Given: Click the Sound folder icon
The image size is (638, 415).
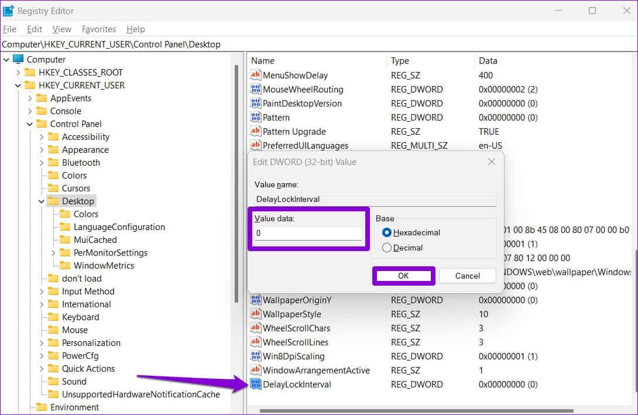Looking at the screenshot, I should click(53, 381).
